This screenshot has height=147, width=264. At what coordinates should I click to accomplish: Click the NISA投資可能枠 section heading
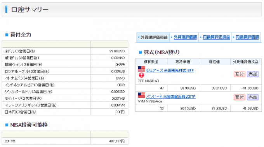[29, 125]
